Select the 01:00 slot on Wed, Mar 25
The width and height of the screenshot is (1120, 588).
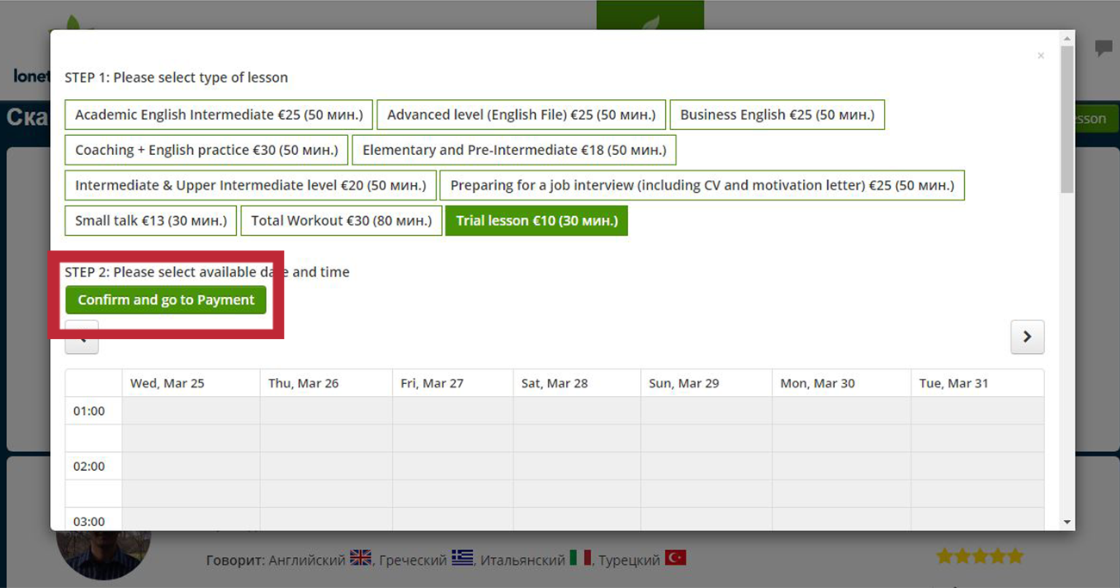click(x=190, y=411)
